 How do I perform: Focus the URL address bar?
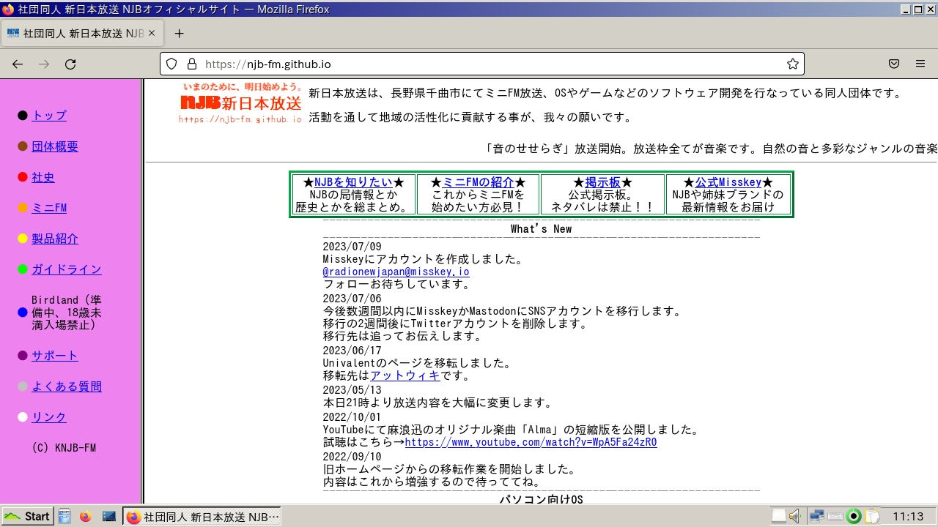[484, 64]
